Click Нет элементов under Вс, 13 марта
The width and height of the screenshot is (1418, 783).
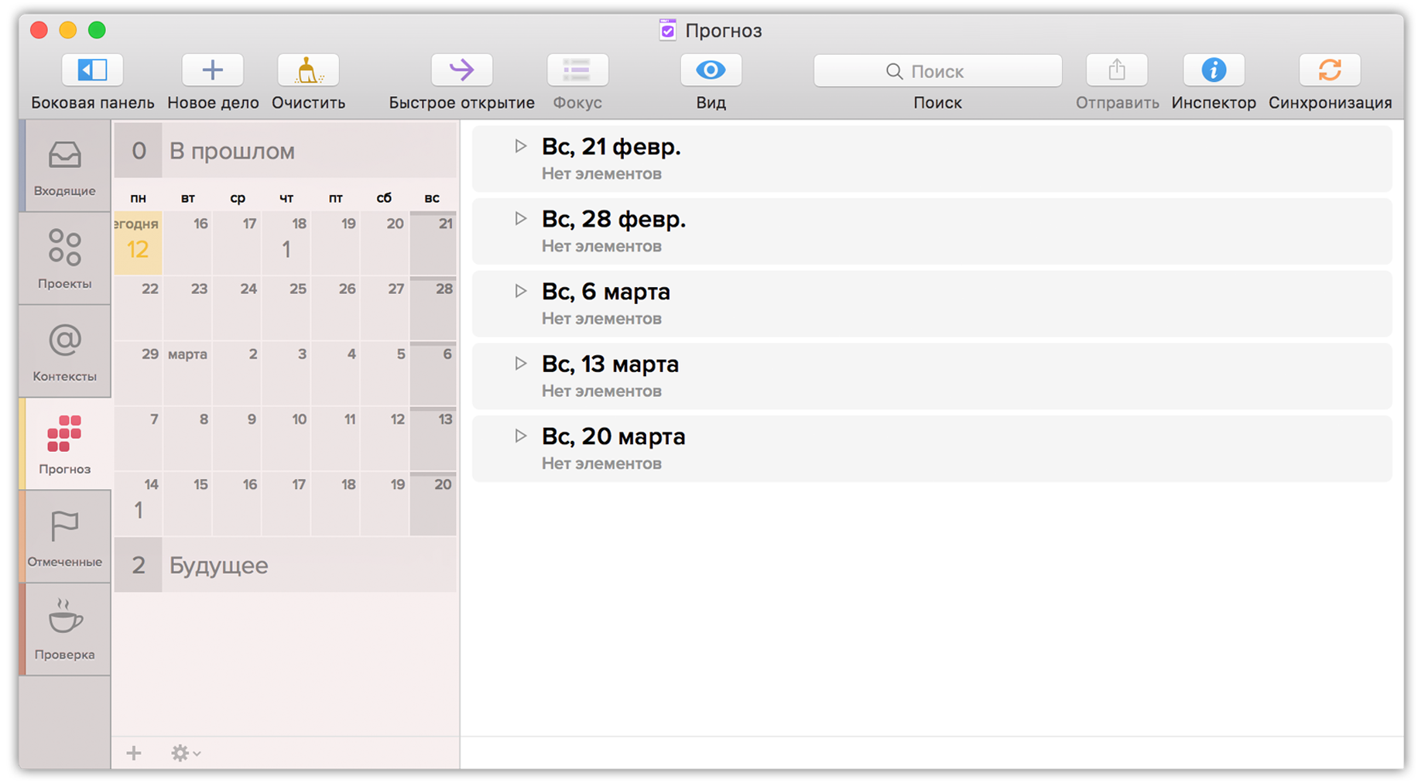tap(601, 391)
